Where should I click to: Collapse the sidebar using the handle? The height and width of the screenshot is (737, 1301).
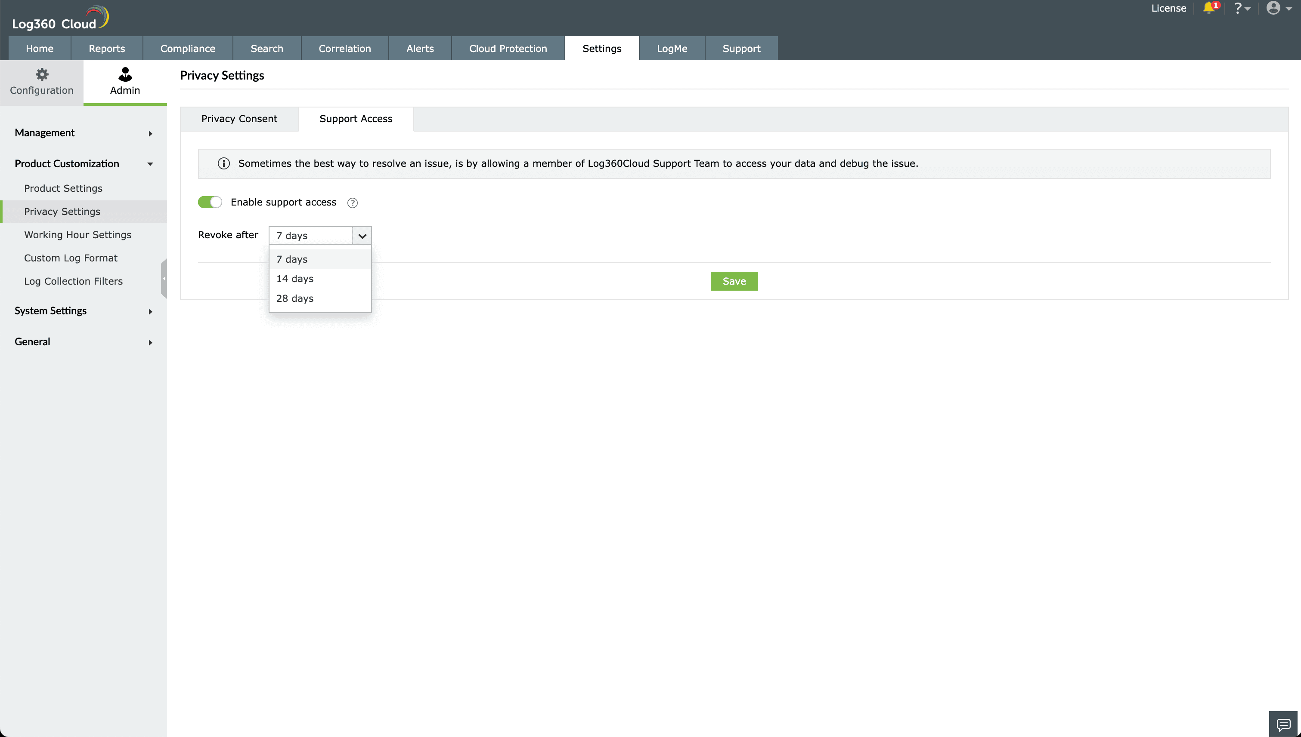[164, 278]
